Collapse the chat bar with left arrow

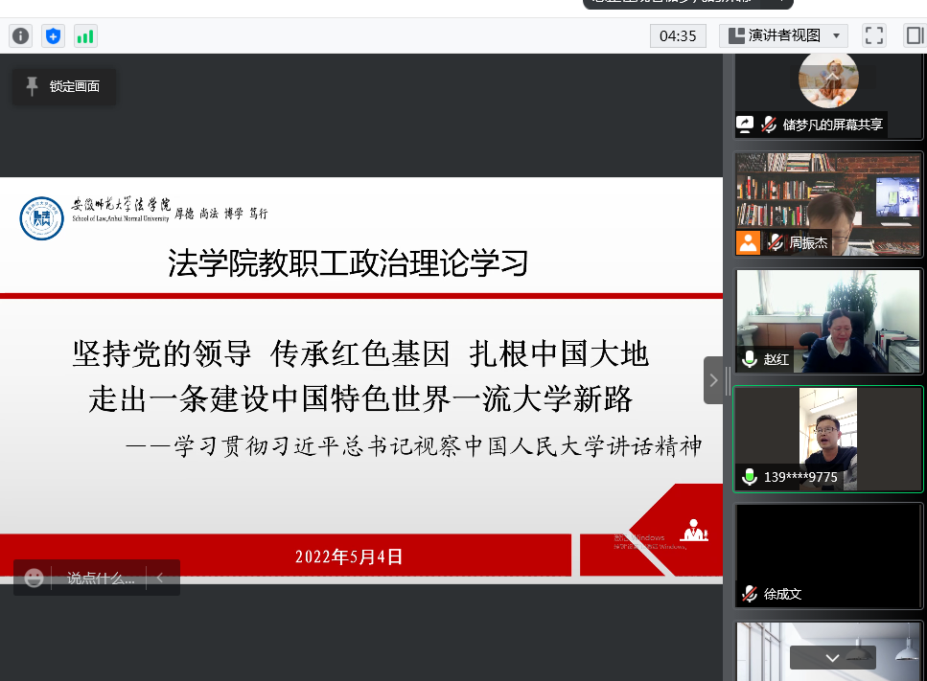[160, 578]
